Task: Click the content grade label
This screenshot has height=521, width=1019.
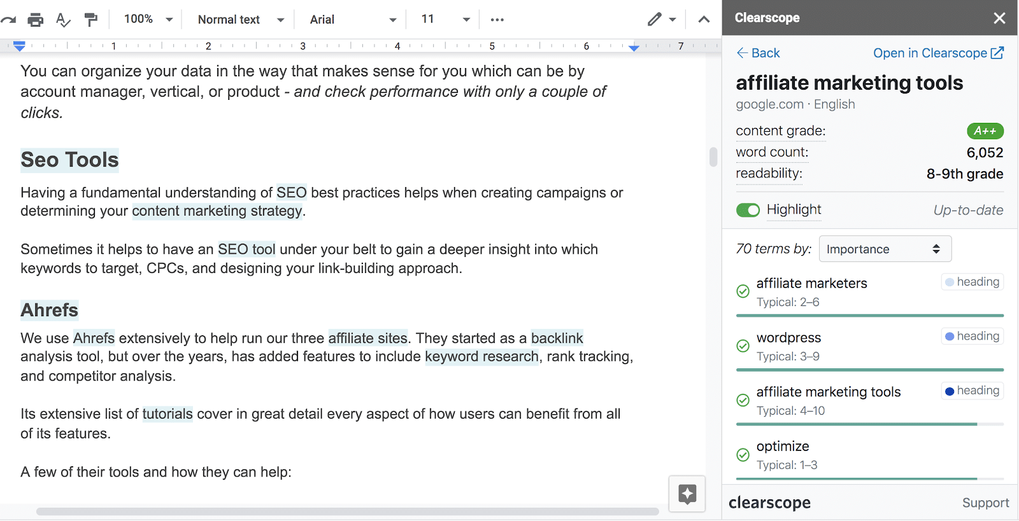Action: 781,131
